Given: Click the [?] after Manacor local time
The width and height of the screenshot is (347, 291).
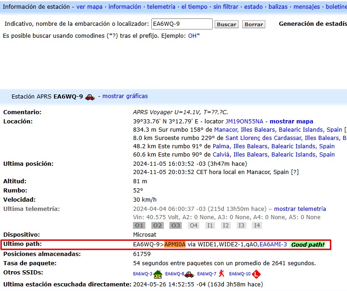Looking at the screenshot, I should point(295,172).
